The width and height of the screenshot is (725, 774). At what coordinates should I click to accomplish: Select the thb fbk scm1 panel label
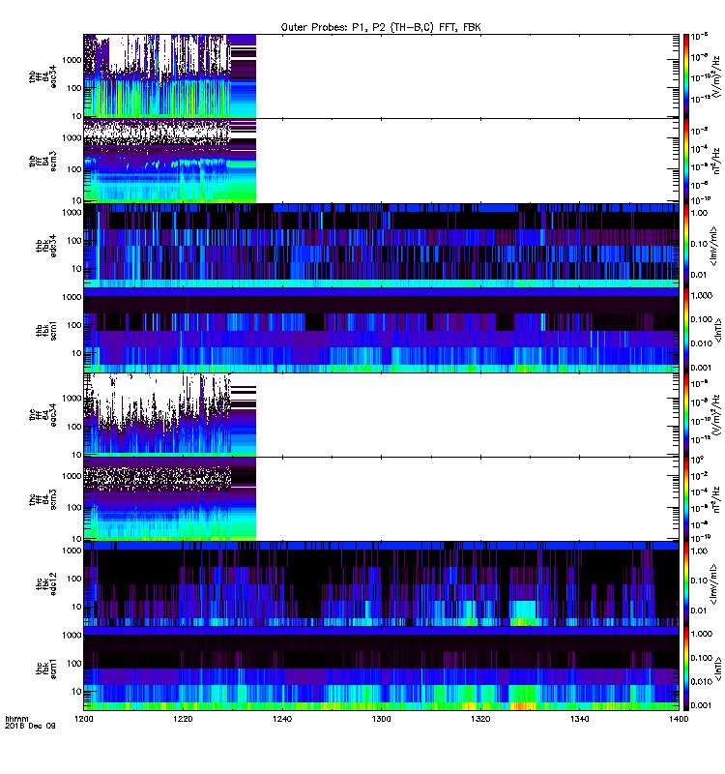point(45,330)
